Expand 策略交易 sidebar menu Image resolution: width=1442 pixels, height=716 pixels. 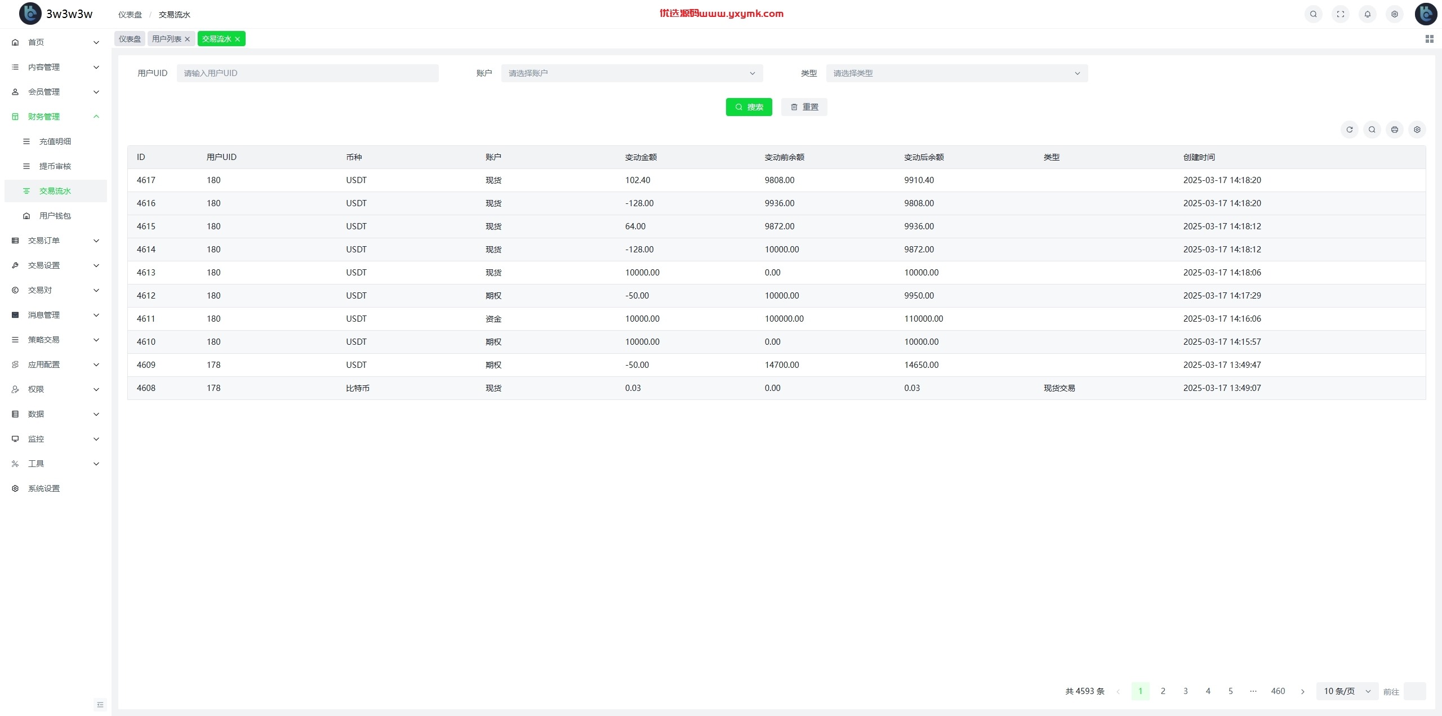55,340
